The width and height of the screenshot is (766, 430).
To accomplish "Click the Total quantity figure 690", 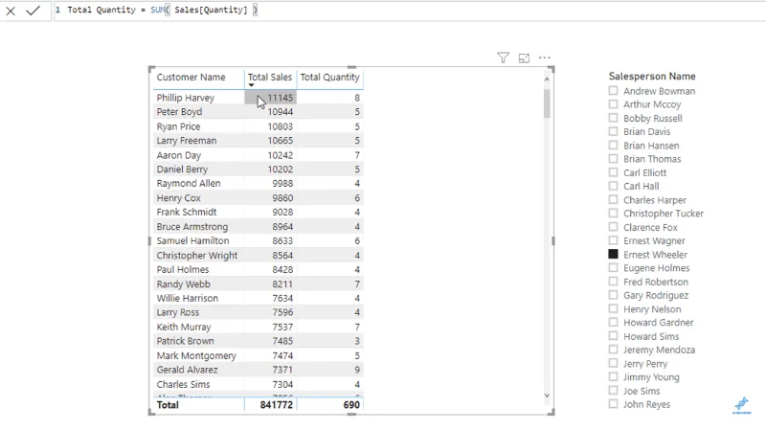I will pos(351,405).
